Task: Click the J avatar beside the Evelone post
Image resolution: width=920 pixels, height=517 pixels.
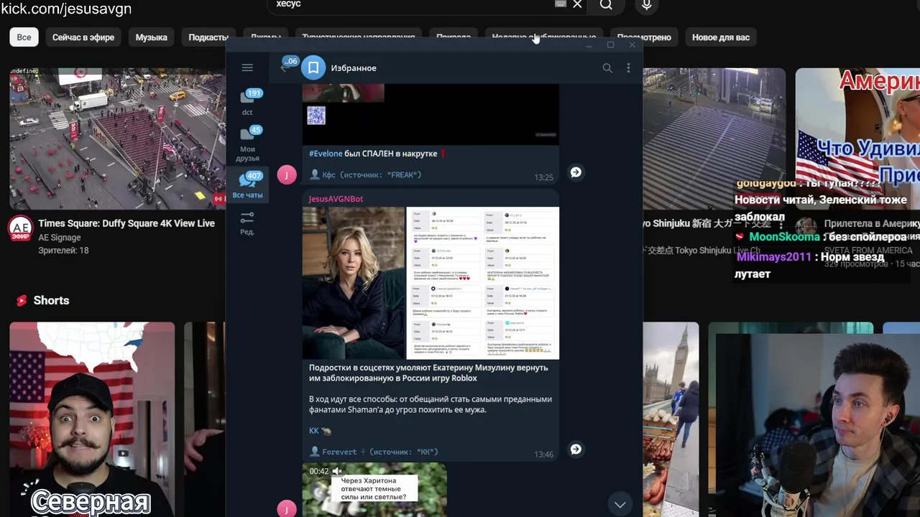Action: point(287,174)
